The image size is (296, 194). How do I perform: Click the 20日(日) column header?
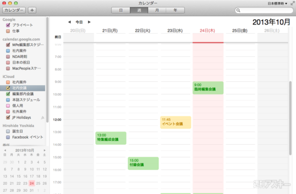(78, 31)
